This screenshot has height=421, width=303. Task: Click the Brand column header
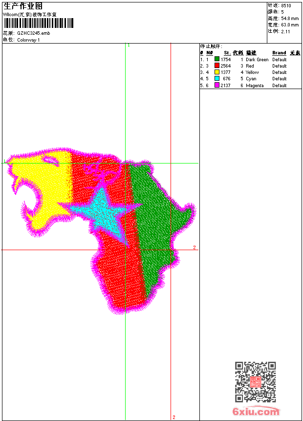click(279, 53)
